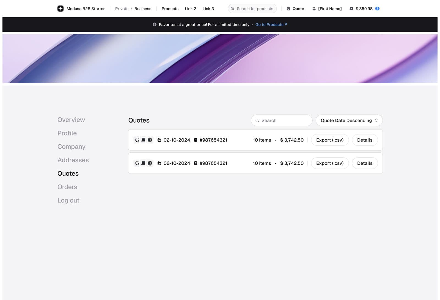Switch to Business customer mode
Screen dimensions: 440x300
point(143,9)
